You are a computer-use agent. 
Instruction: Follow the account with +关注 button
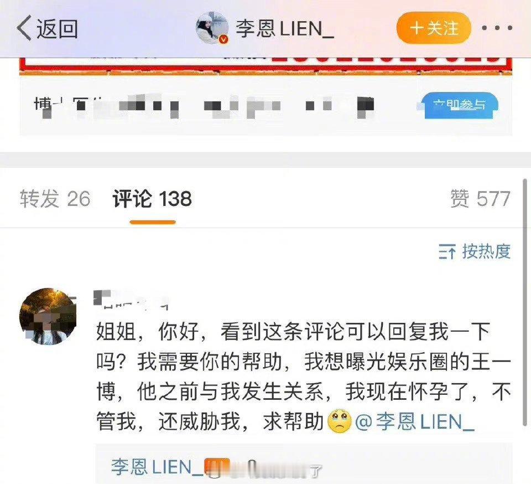click(434, 28)
